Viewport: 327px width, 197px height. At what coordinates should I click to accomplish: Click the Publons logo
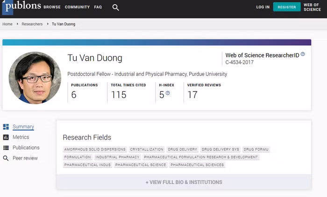tap(21, 7)
